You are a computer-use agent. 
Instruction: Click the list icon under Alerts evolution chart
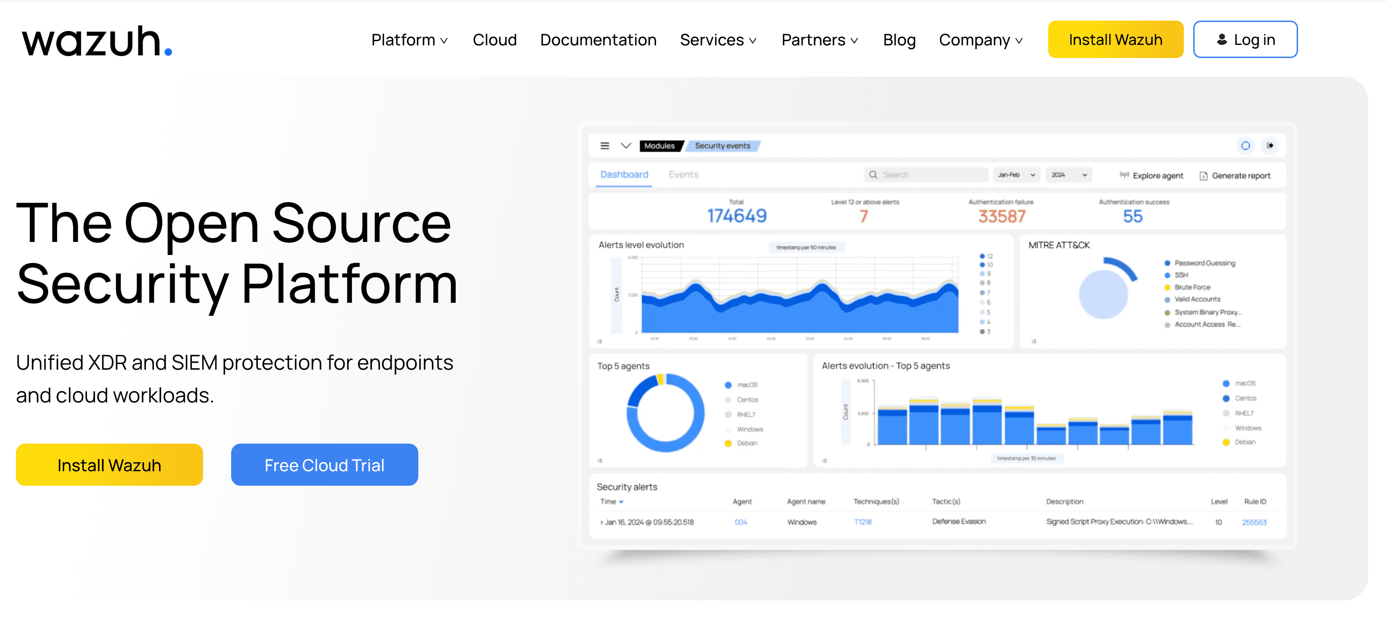[x=824, y=460]
